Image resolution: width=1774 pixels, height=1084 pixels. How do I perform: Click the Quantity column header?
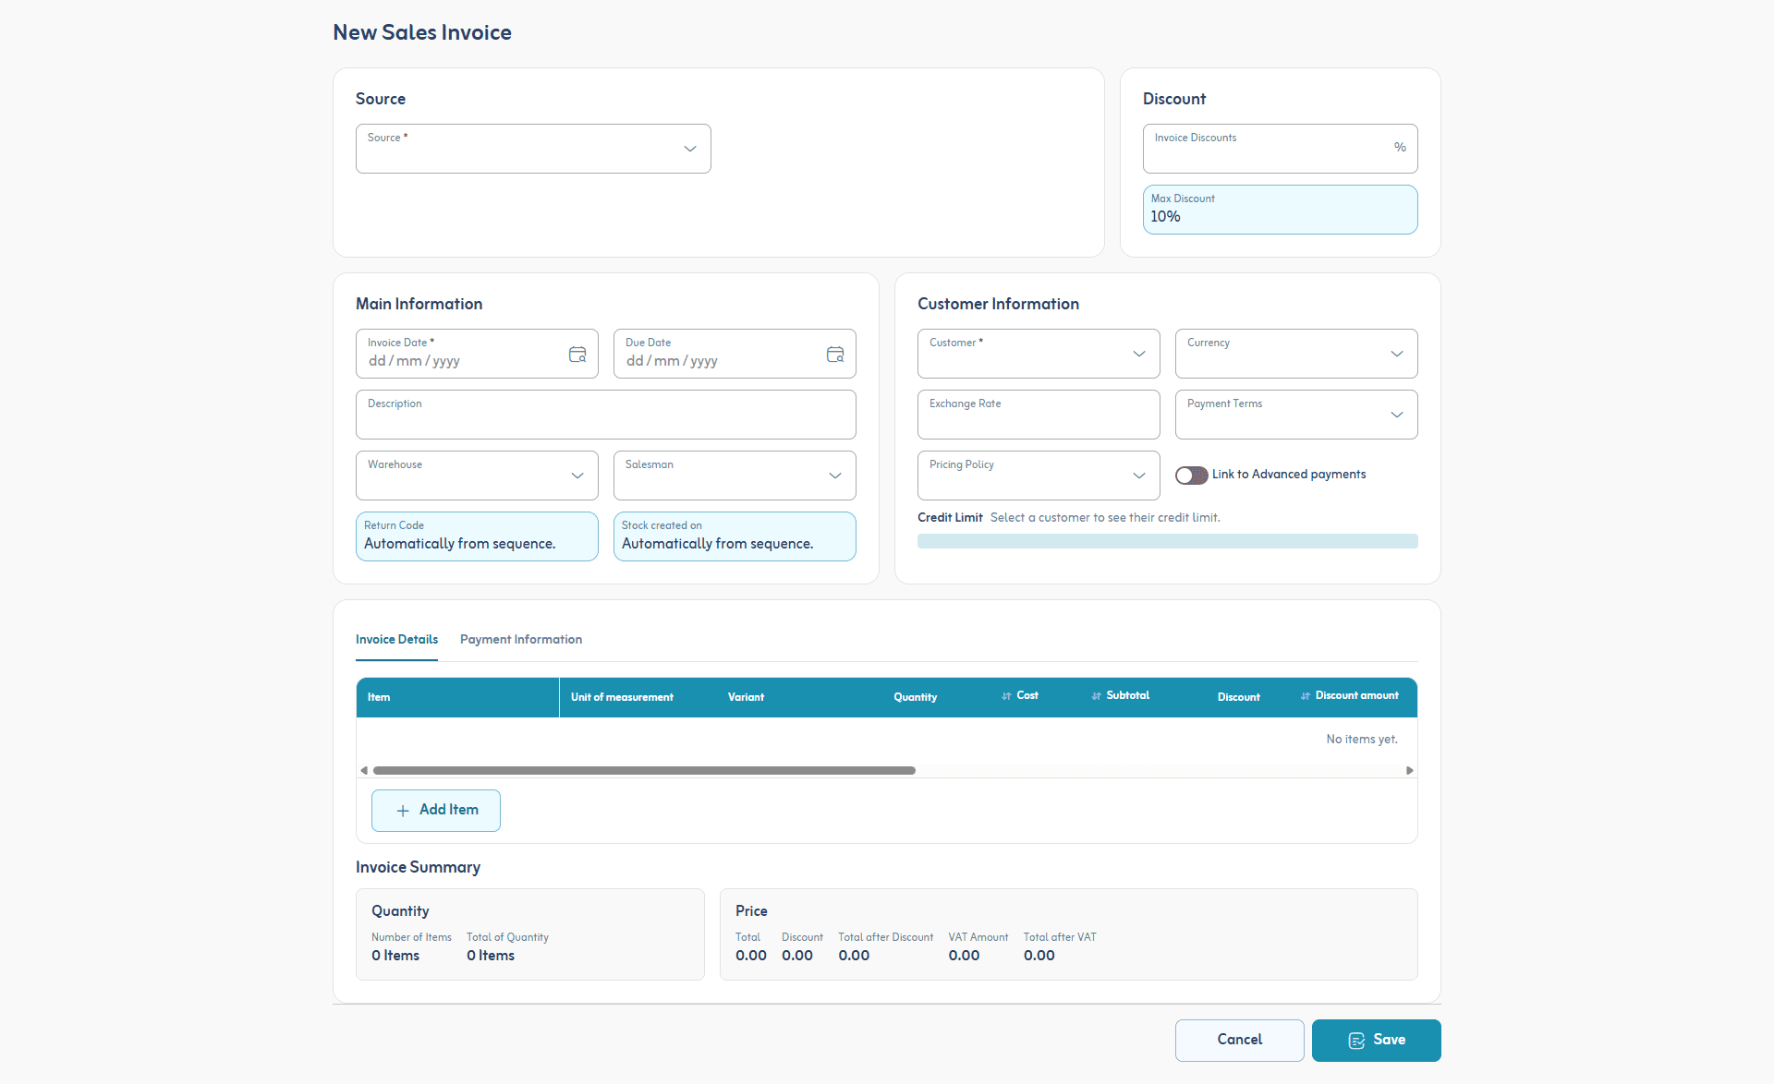tap(915, 697)
